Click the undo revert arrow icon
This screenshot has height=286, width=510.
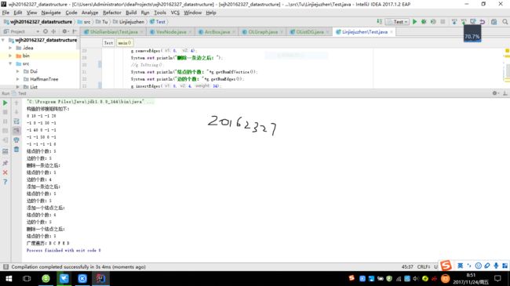pos(483,22)
